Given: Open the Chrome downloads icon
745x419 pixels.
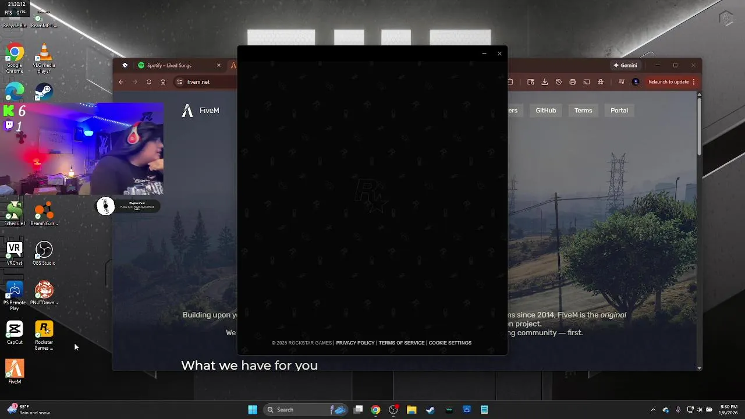Looking at the screenshot, I should (x=545, y=82).
